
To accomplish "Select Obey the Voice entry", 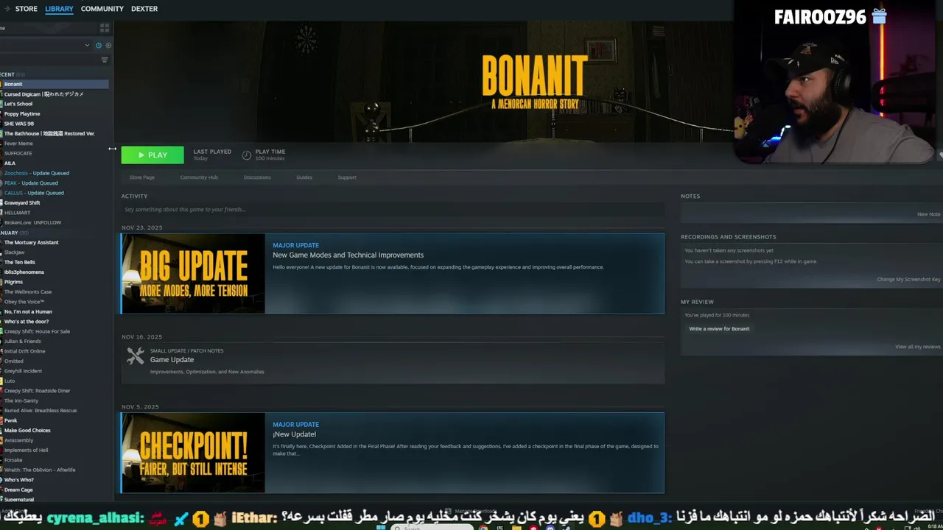I will click(x=24, y=302).
